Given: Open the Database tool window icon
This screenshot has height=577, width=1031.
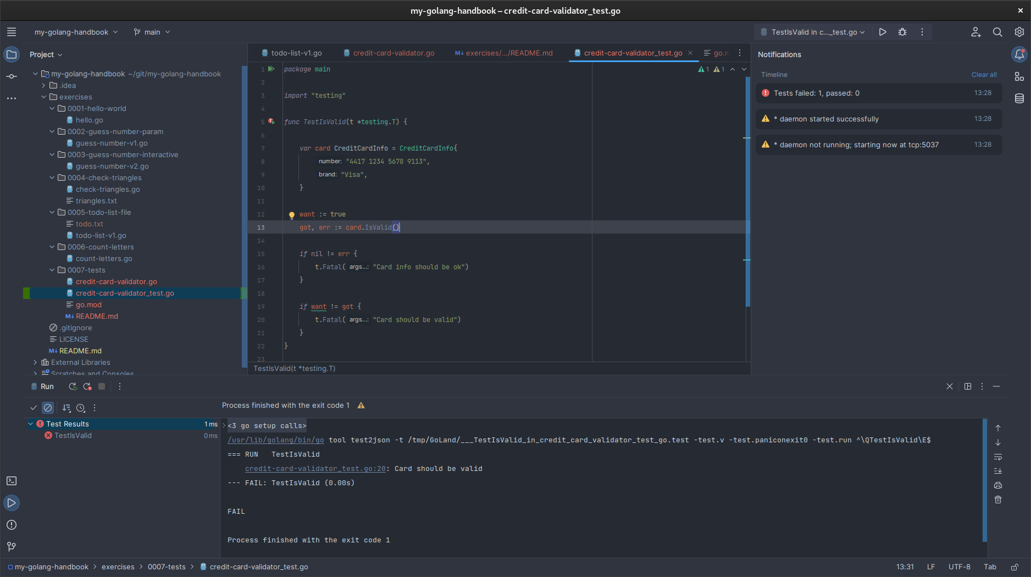Looking at the screenshot, I should (x=1020, y=98).
